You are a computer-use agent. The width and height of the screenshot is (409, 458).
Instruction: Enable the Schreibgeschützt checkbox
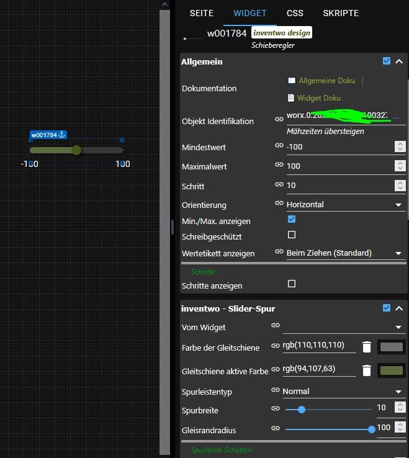(292, 235)
